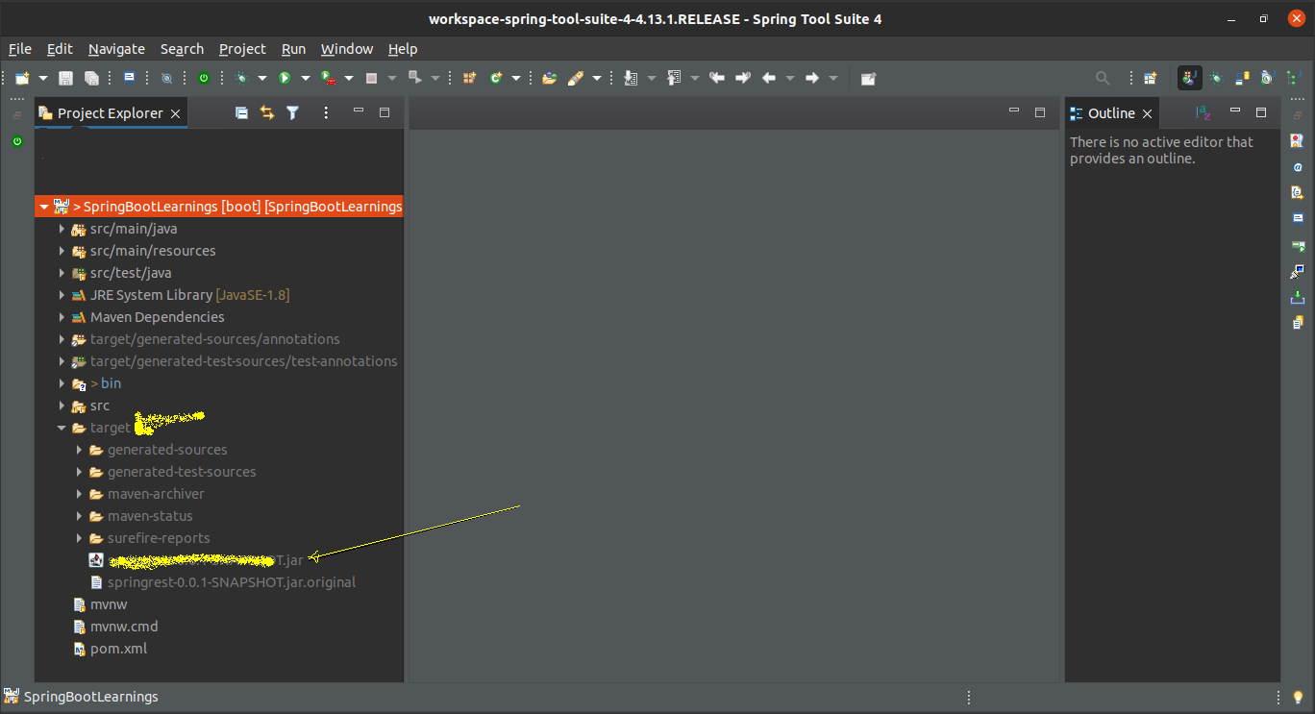Click the Next Annotation toolbar icon
Viewport: 1315px width, 714px height.
(x=631, y=78)
